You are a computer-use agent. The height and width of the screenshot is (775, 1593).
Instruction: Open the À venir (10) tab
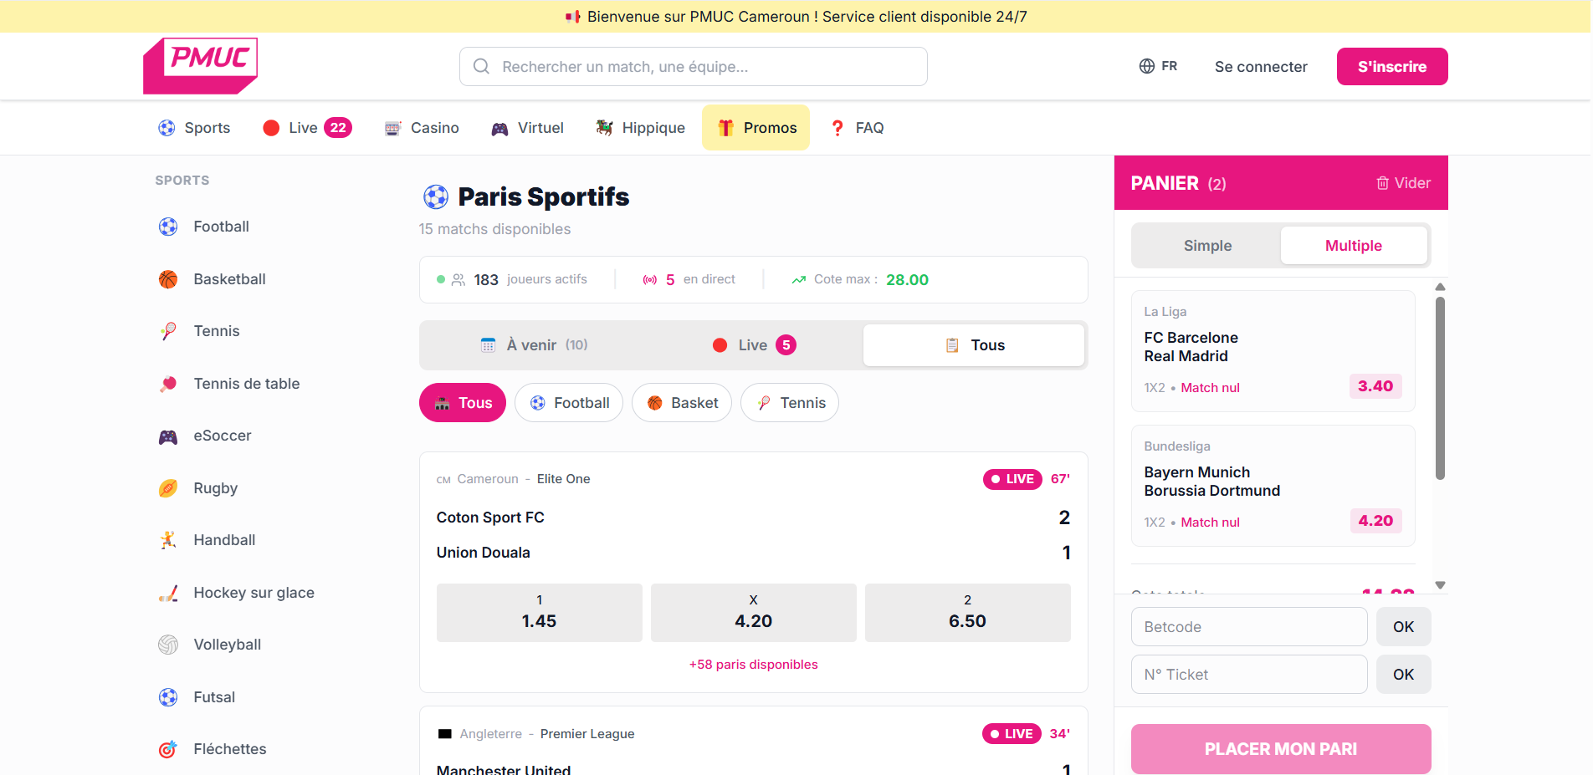(535, 345)
